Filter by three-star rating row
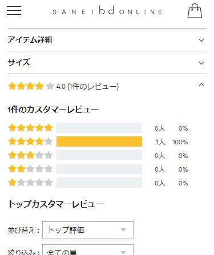The height and width of the screenshot is (255, 214). point(98,155)
